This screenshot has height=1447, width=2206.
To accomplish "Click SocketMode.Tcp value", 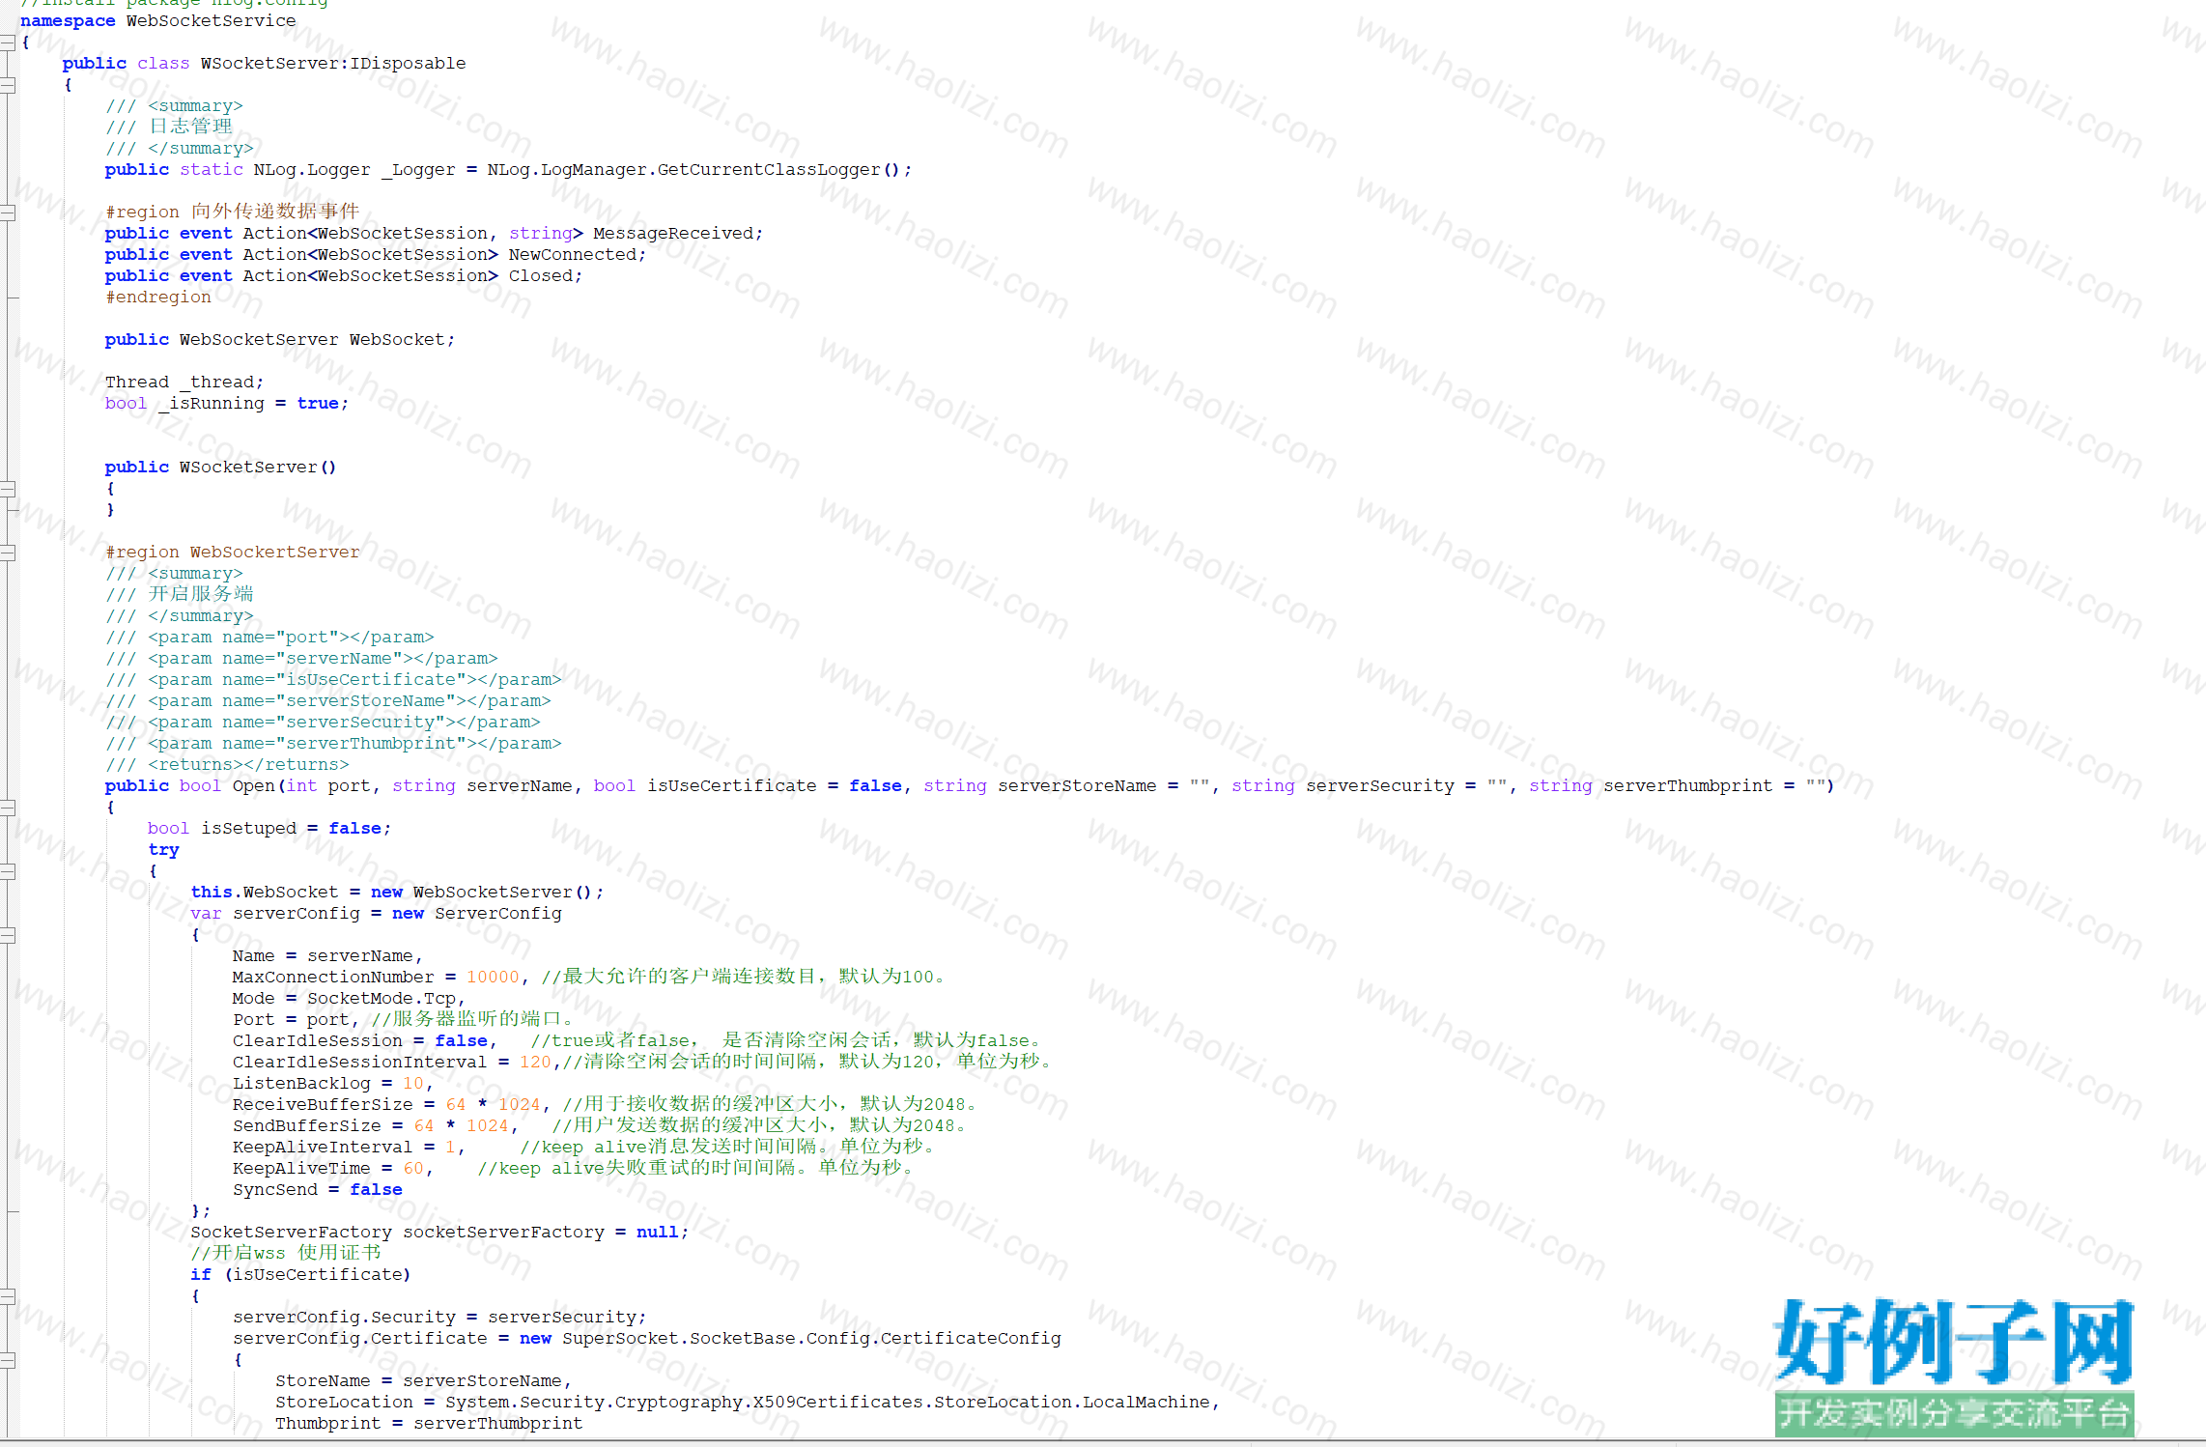I will click(x=382, y=999).
